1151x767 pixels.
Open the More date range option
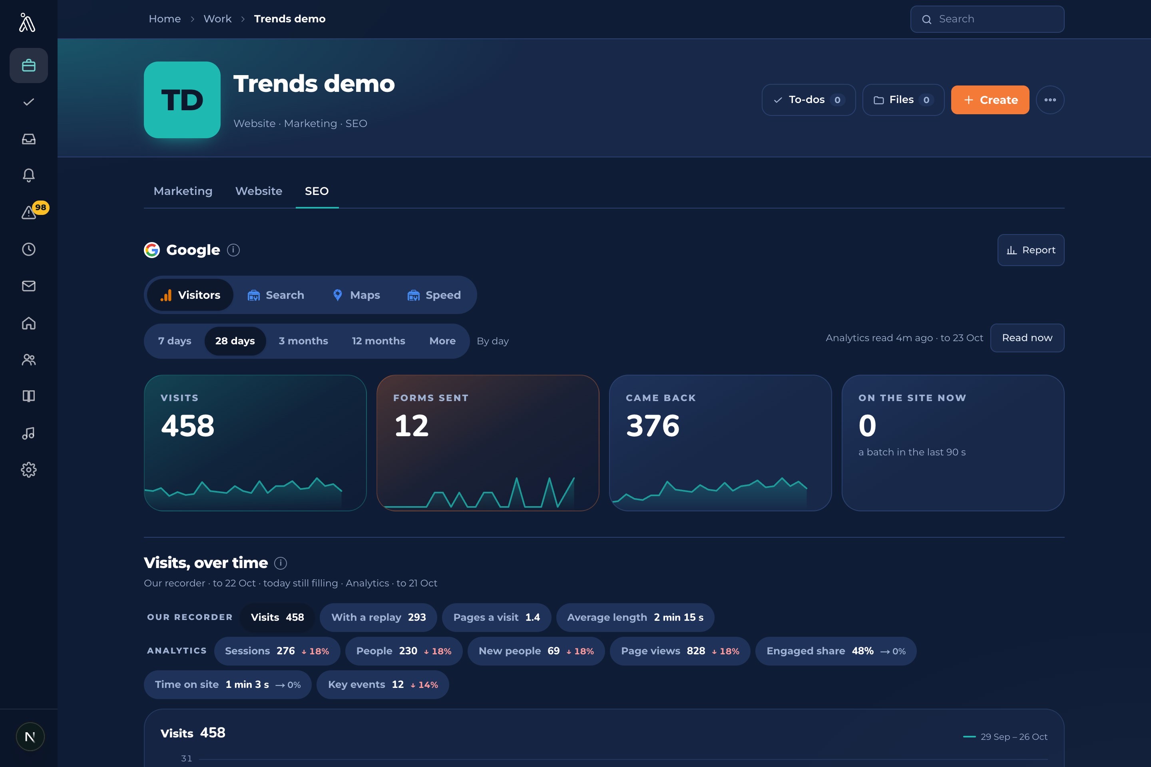442,341
